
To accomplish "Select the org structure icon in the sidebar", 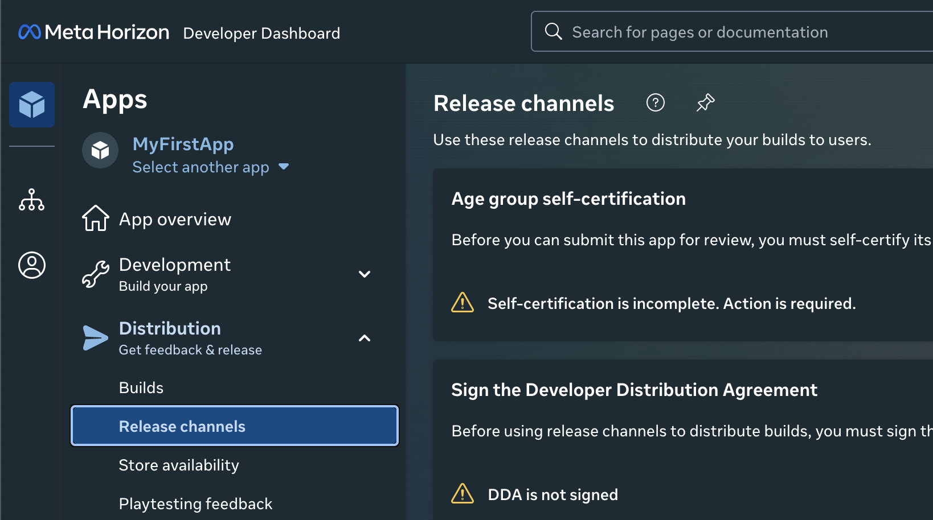I will pos(31,200).
